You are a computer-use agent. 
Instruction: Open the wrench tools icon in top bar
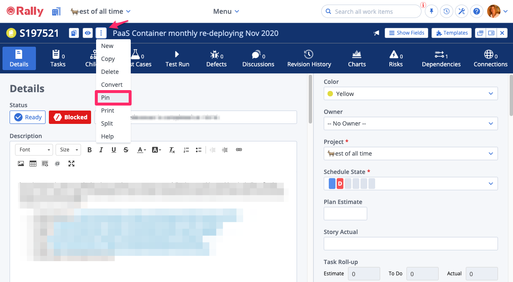click(461, 11)
